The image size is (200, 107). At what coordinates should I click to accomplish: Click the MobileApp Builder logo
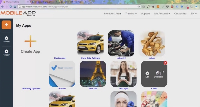[x=18, y=13]
